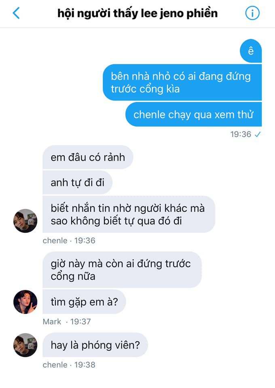Tap the 19:36 sent timestamp
Image resolution: width=275 pixels, height=388 pixels.
(241, 134)
